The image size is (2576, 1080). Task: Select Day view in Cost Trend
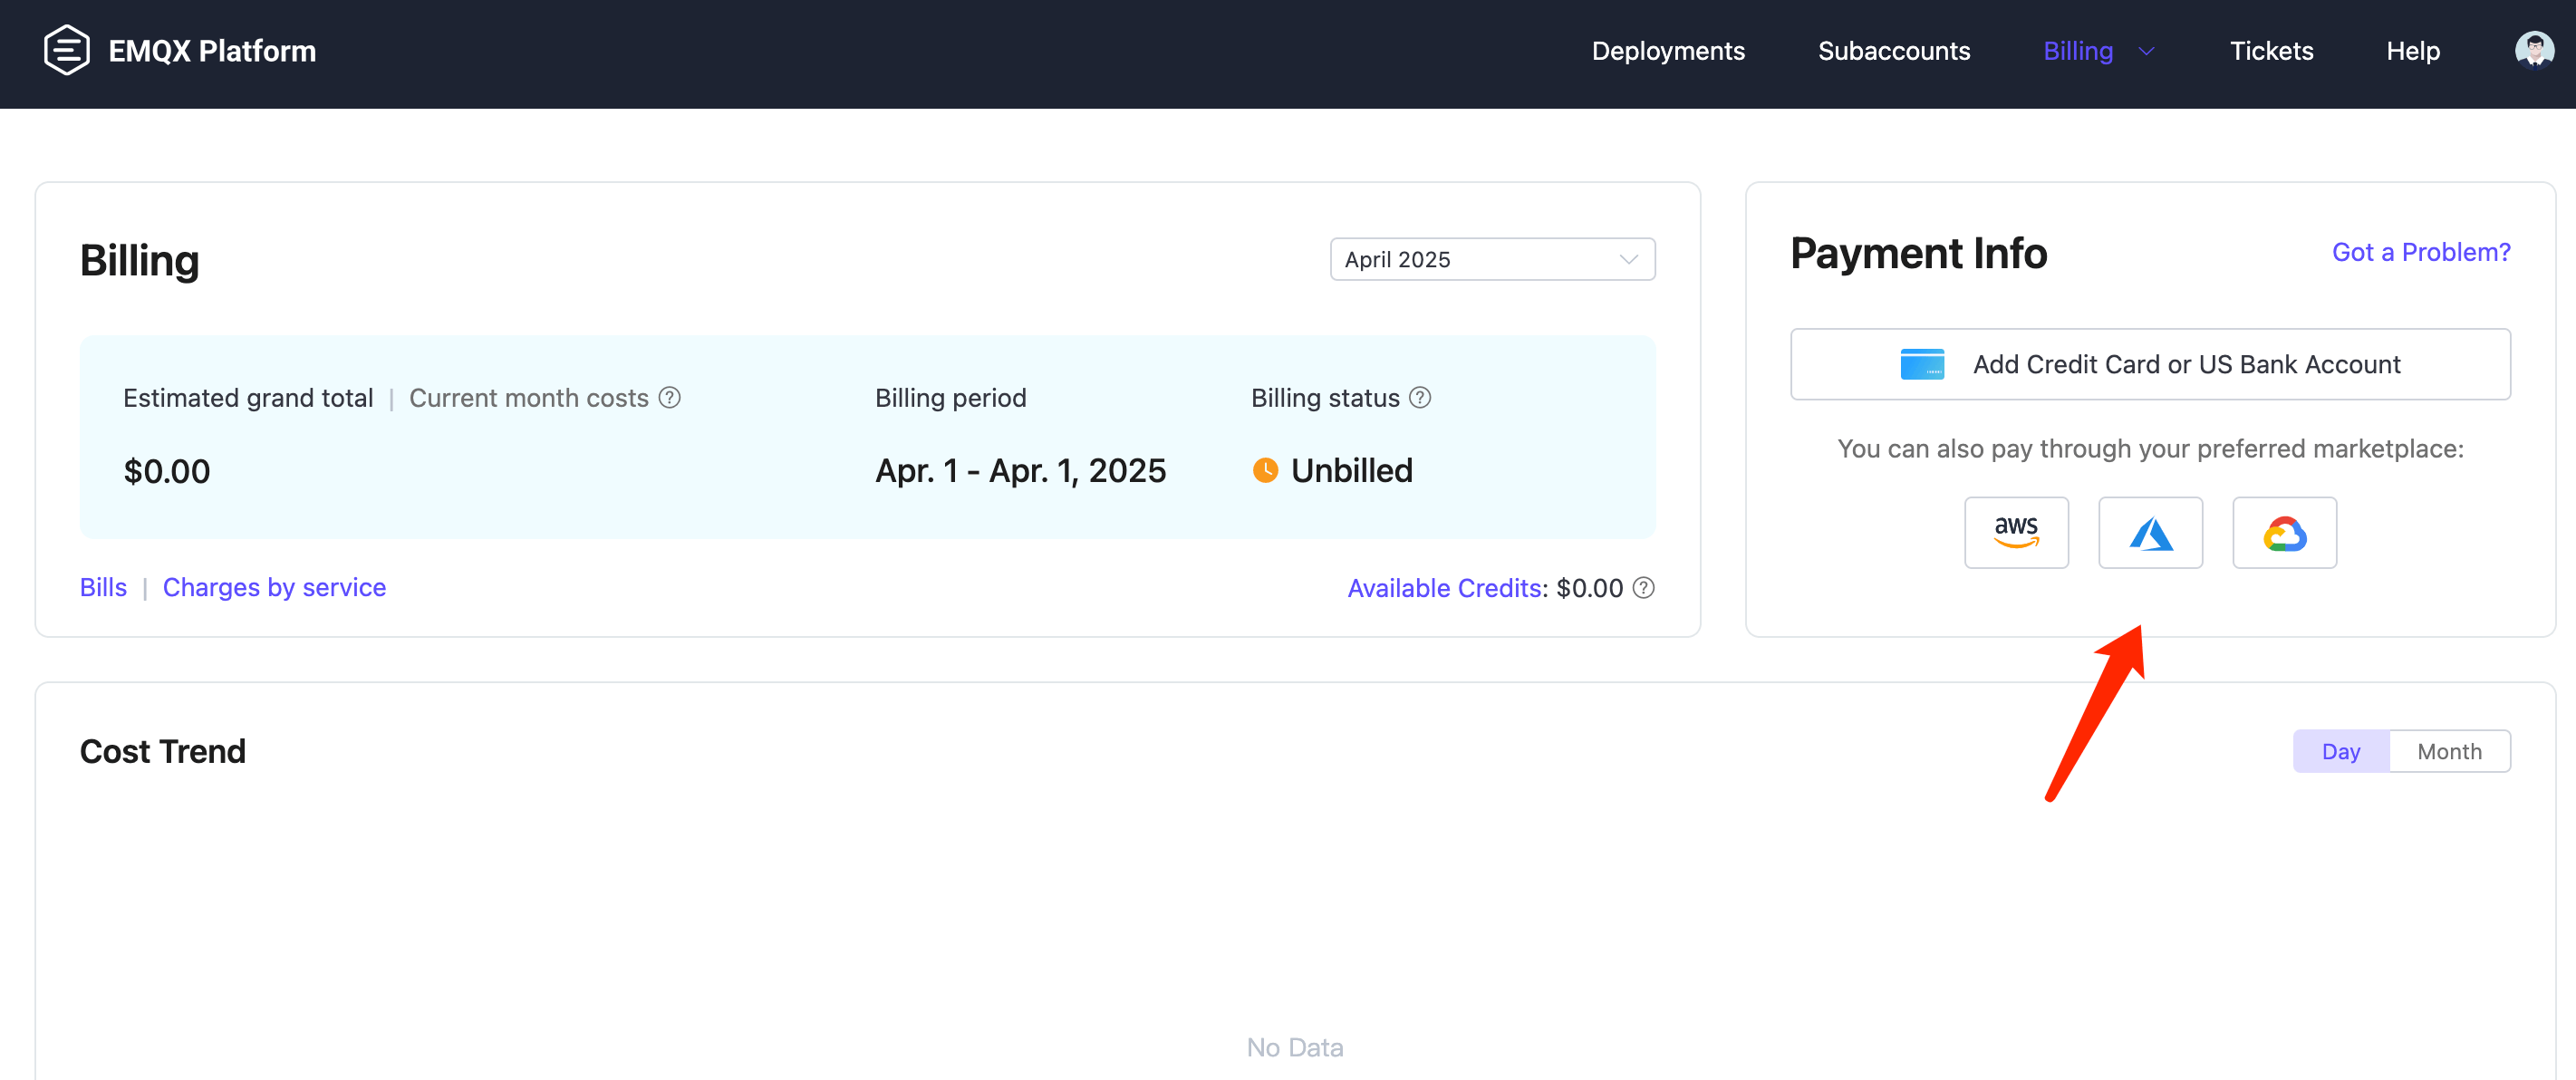click(x=2341, y=750)
